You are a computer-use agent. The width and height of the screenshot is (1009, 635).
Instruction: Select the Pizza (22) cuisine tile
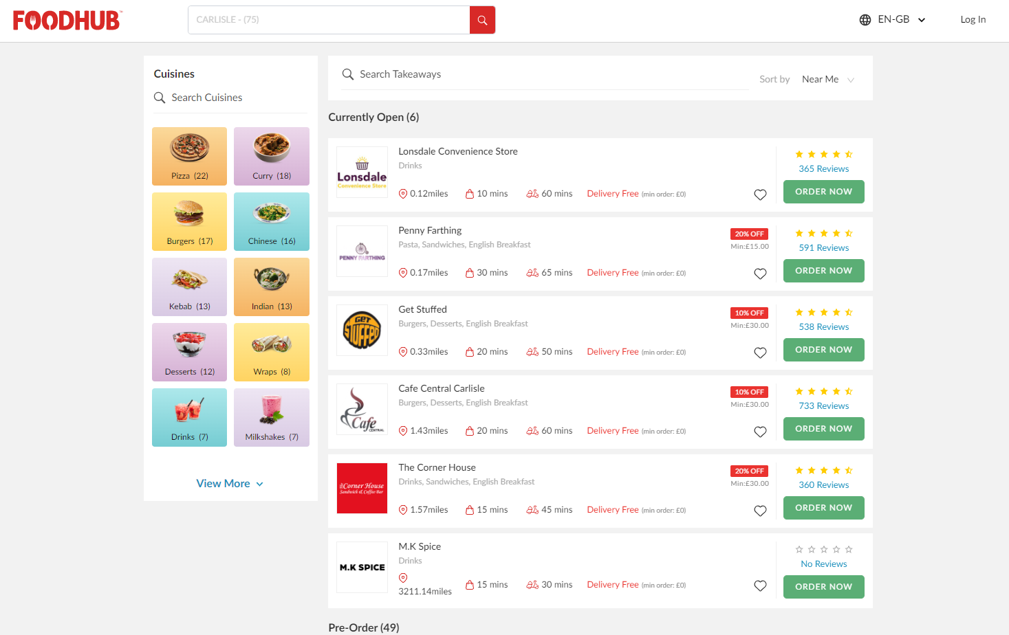tap(189, 156)
